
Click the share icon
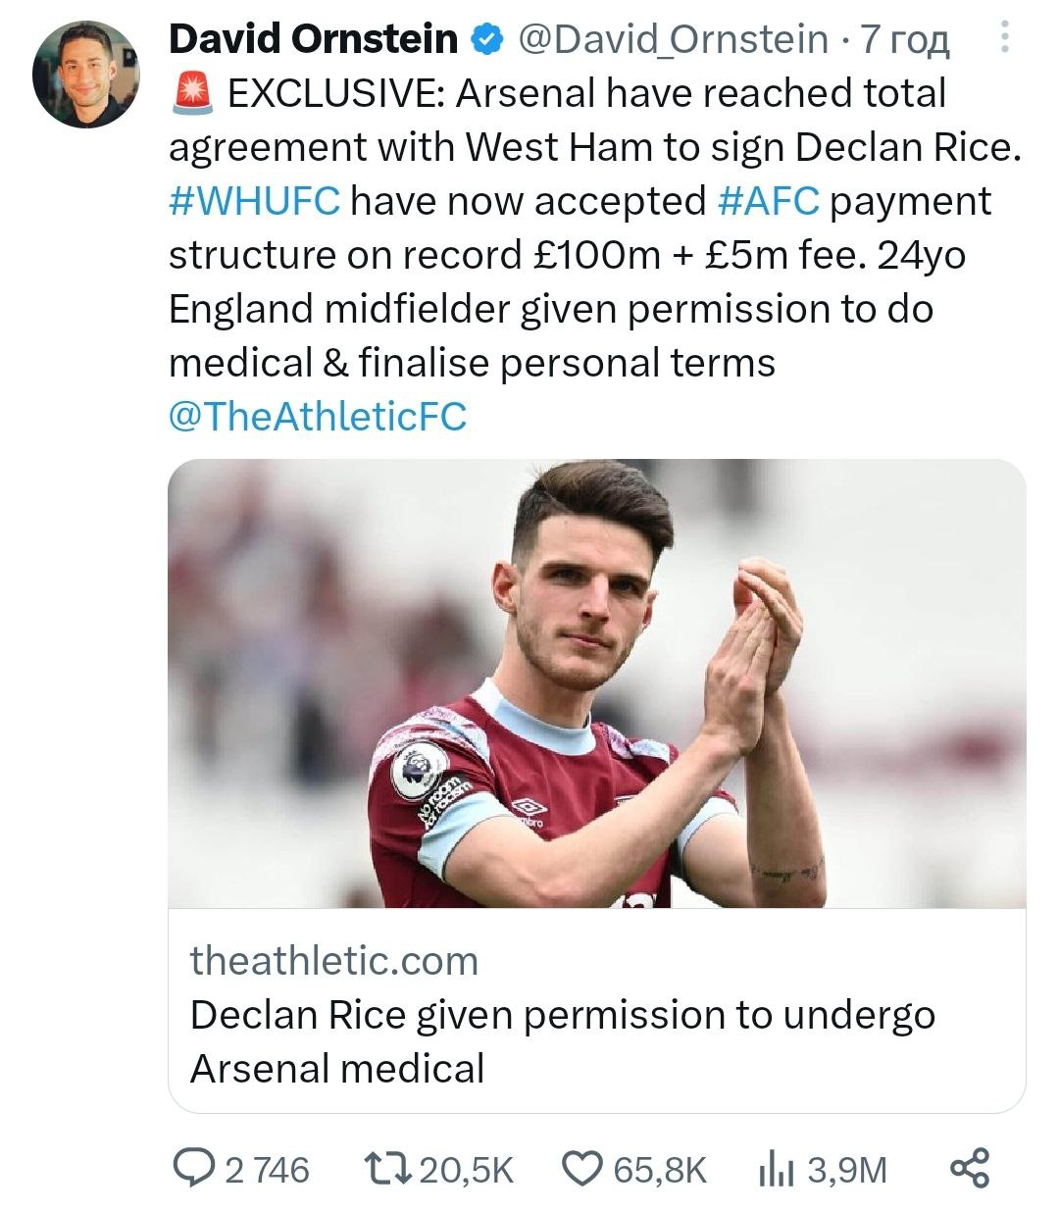point(970,1168)
